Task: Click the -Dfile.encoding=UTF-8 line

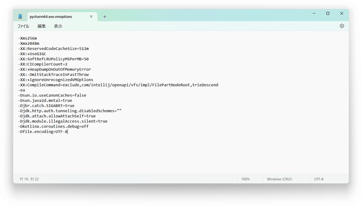Action: pyautogui.click(x=43, y=131)
